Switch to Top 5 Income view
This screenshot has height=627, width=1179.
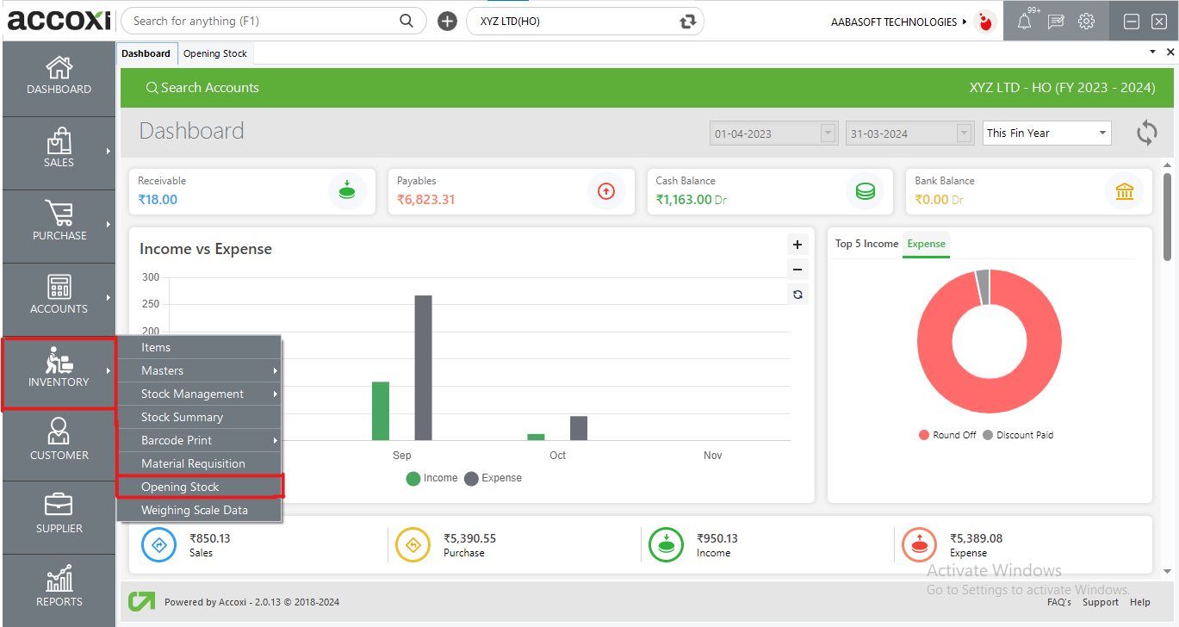coord(866,244)
